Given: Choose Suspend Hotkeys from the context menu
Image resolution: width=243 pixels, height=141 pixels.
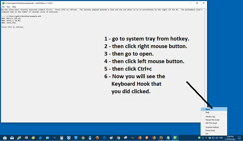Looking at the screenshot, I should [x=214, y=127].
